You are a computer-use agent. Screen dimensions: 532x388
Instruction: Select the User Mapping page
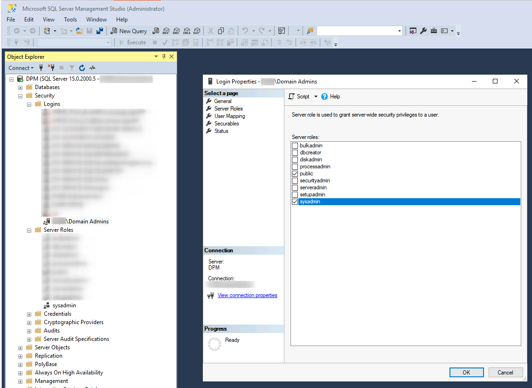(x=229, y=116)
